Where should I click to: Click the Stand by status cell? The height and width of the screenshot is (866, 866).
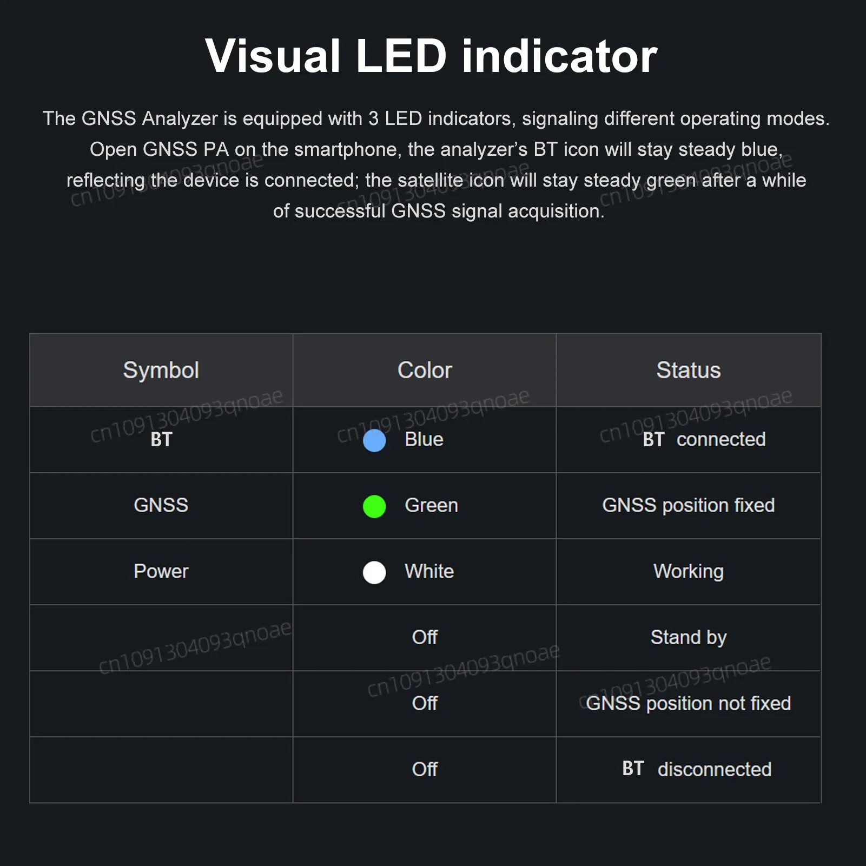(689, 638)
